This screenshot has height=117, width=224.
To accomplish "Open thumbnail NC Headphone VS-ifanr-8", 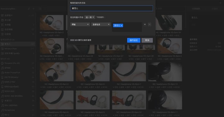I will 57,100.
